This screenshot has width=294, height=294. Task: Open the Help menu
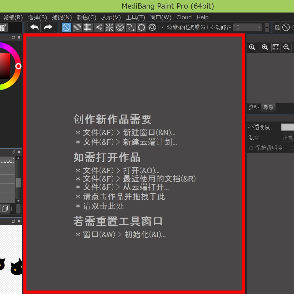pyautogui.click(x=202, y=17)
